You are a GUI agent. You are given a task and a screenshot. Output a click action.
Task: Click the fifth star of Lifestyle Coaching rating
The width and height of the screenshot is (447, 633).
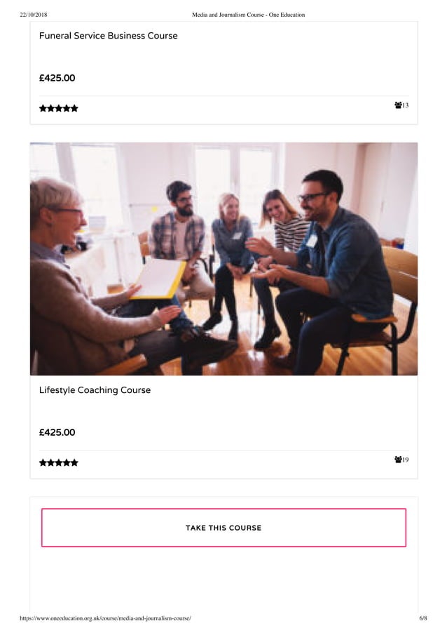tap(74, 462)
